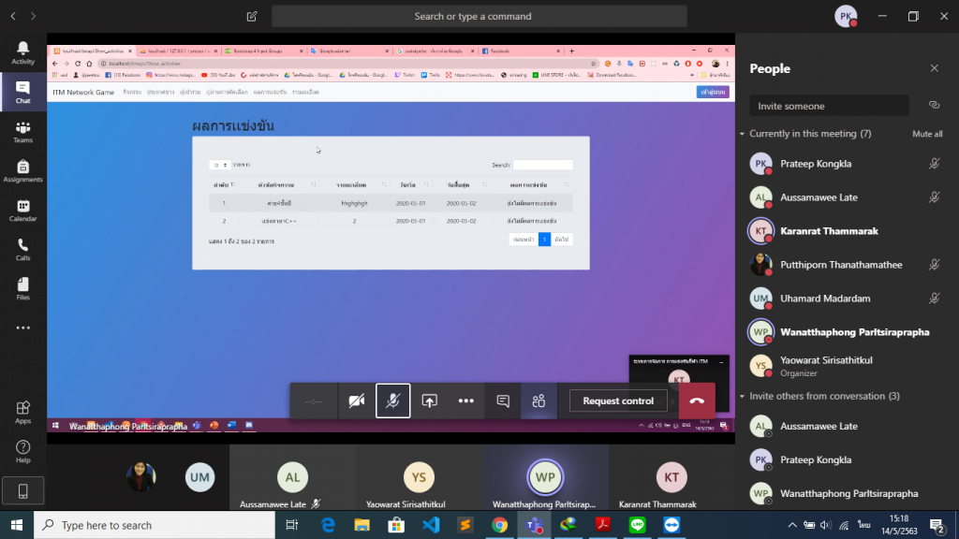This screenshot has width=959, height=539.
Task: Open the Chat tab in sidebar
Action: 22,92
